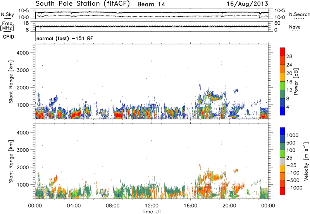This screenshot has width=310, height=214.
Task: Click the isolated power echo near 20:40 at 1800 km
Action: (x=236, y=91)
